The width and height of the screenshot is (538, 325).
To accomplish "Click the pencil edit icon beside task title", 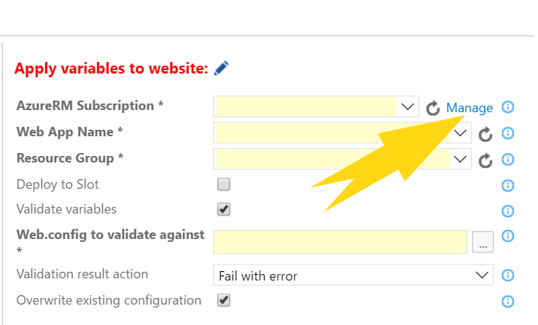I will (222, 68).
